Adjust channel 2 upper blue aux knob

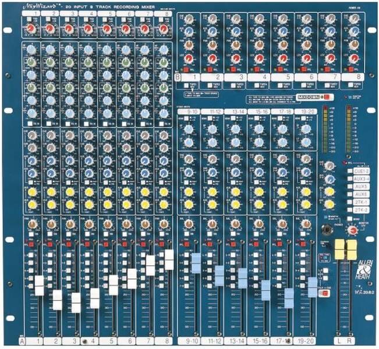[x=51, y=161]
